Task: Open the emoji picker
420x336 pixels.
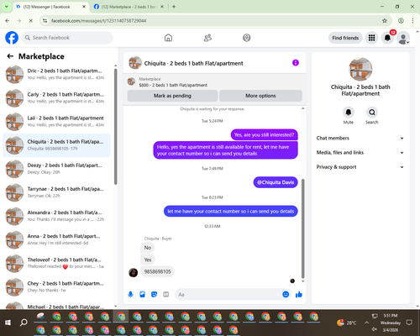Action: point(286,294)
